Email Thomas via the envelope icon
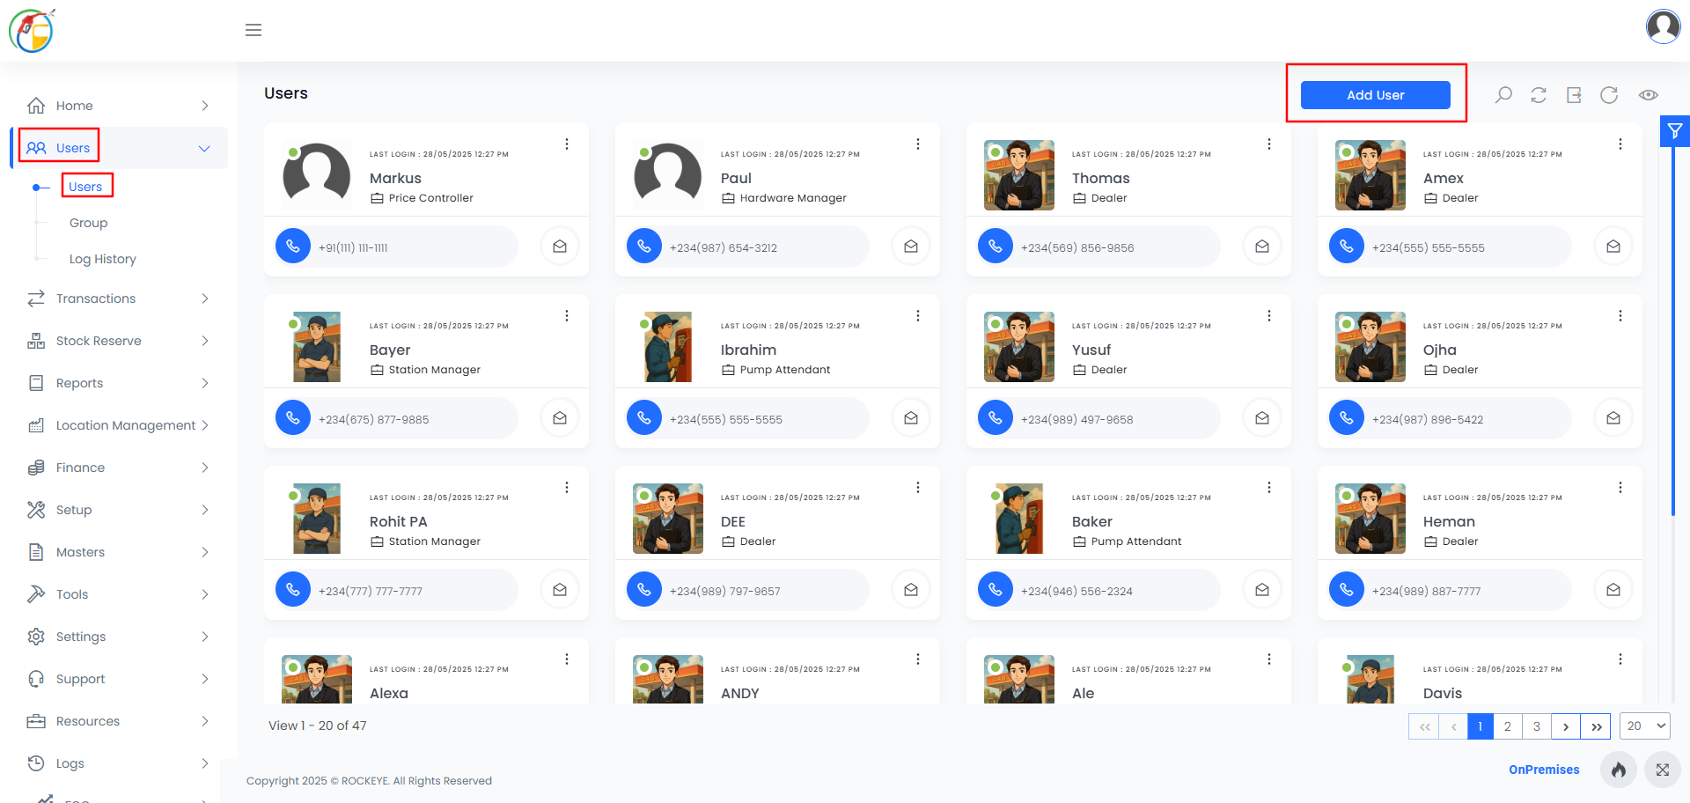Screen dimensions: 1690x803 1262,247
